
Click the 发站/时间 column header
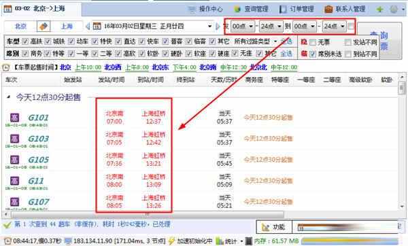pyautogui.click(x=112, y=80)
